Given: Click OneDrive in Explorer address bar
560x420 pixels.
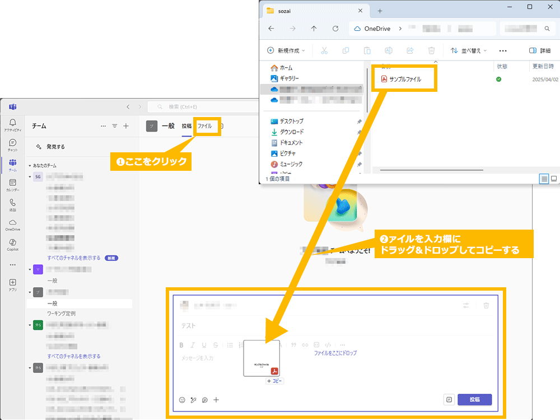Looking at the screenshot, I should click(377, 29).
